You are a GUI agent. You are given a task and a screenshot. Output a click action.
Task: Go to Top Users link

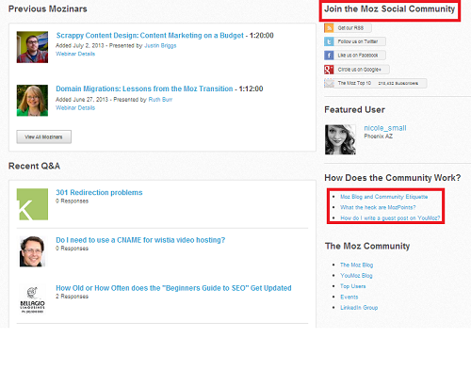click(353, 286)
